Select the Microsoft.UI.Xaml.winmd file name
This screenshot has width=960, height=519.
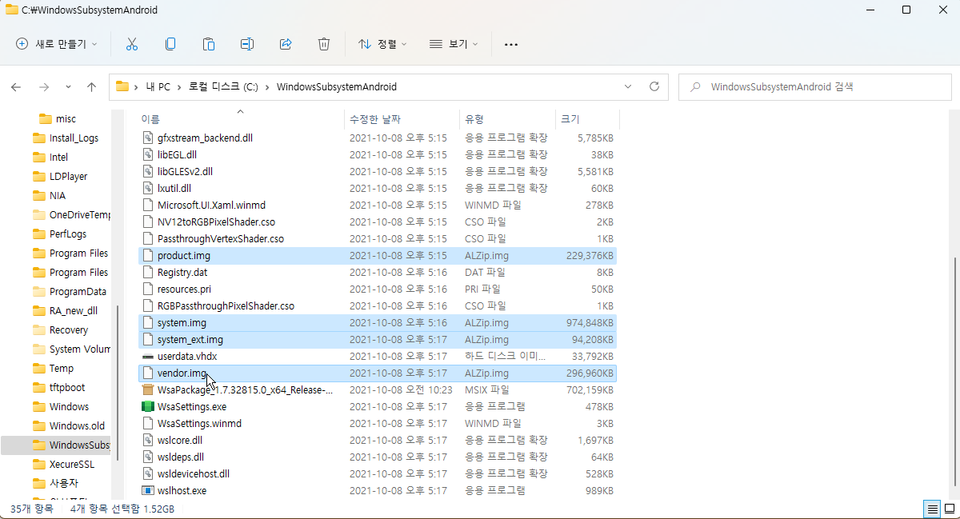tap(211, 205)
